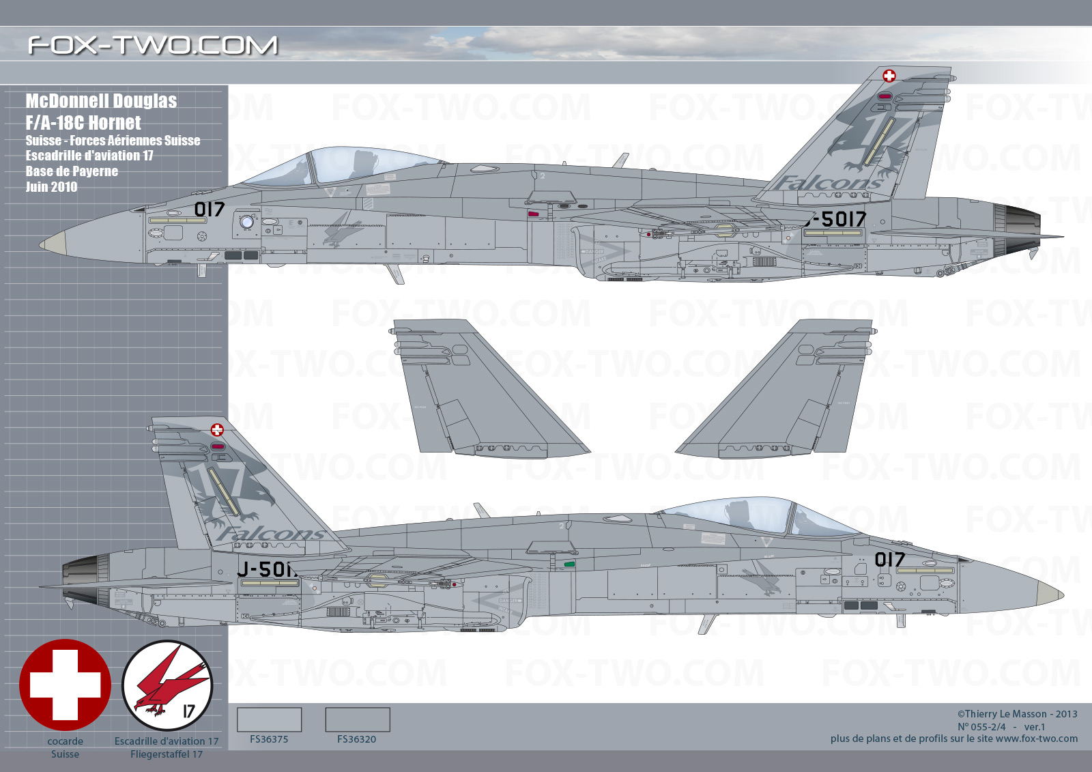Click the green light on lower fuselage
Viewport: 1092px width, 772px height.
coord(569,564)
